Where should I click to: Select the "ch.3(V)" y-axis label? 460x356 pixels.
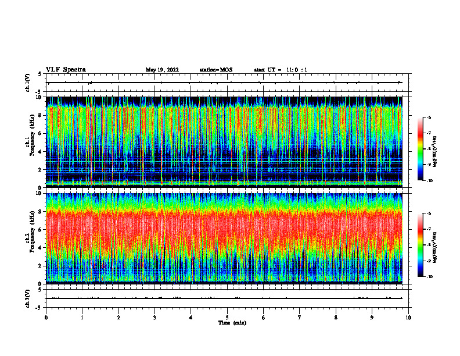pyautogui.click(x=28, y=298)
